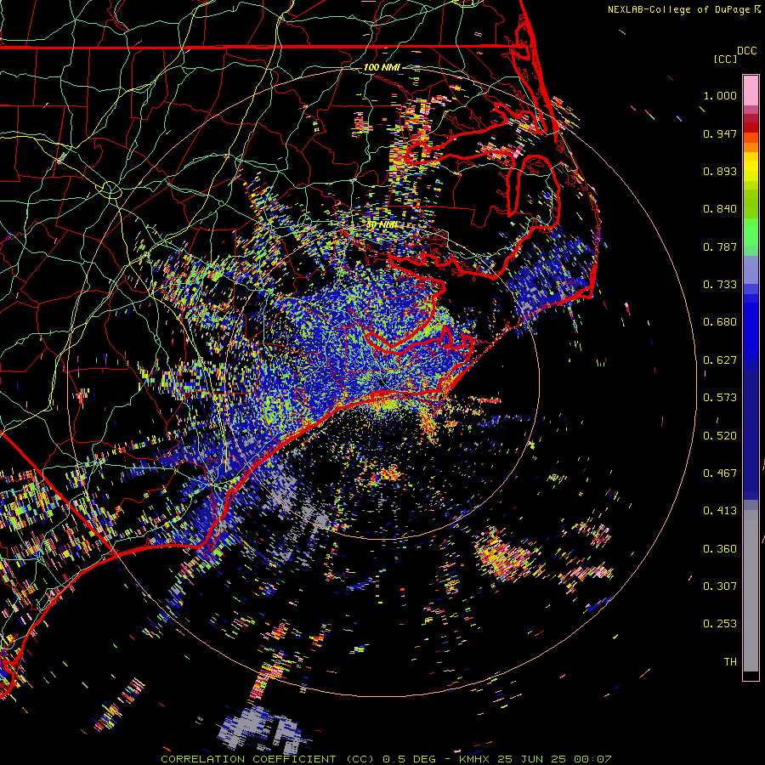Screen dimensions: 765x765
Task: Click the 0.360 scale label
Action: pyautogui.click(x=720, y=549)
